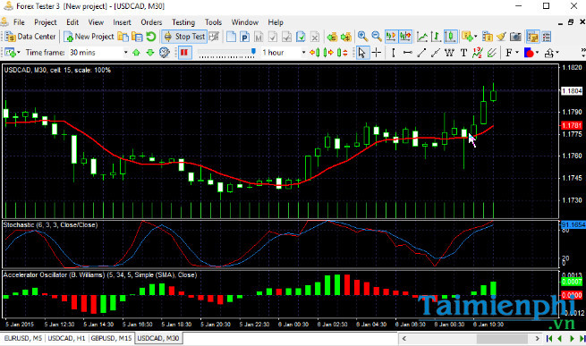Open the Tools menu
Image resolution: width=586 pixels, height=346 pixels.
pyautogui.click(x=213, y=22)
